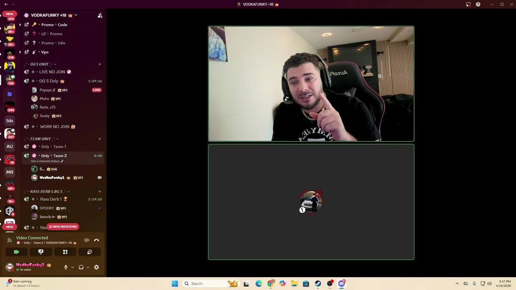Viewport: 516px width, 290px height.
Task: Open the Promo Info channel
Action: click(62, 43)
